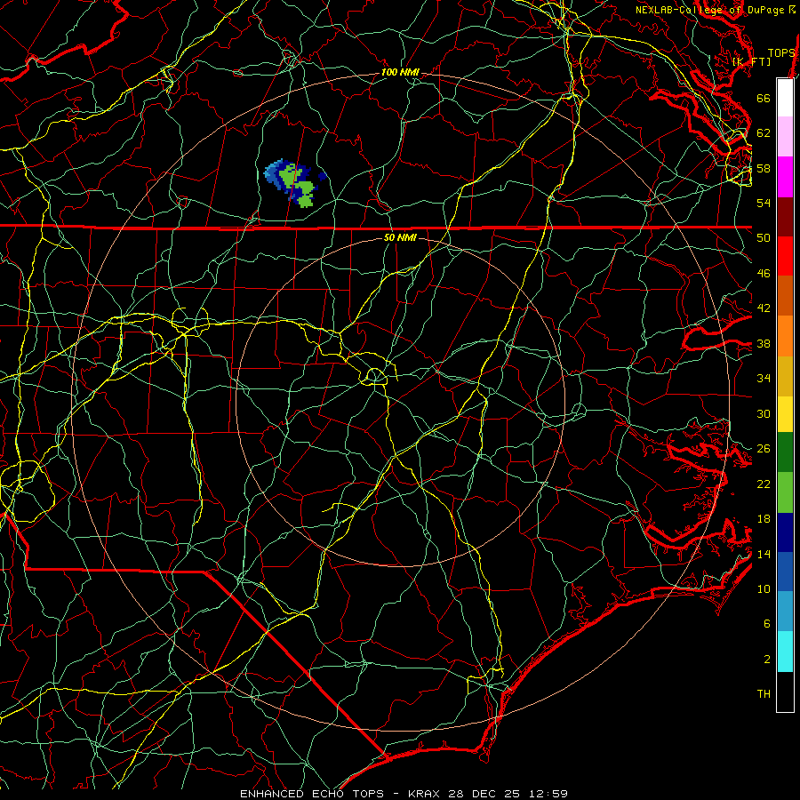The height and width of the screenshot is (800, 800).
Task: Pick the light green legend swatch
Action: [785, 492]
